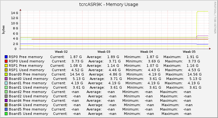
Task: Click the Board4 Used memory color swatch
Action: [x=6, y=105]
